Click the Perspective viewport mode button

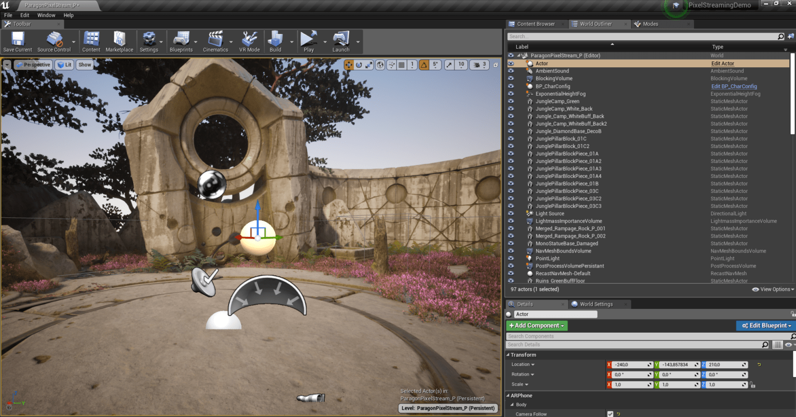pos(33,65)
